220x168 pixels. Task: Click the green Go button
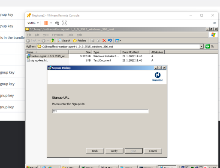pyautogui.click(x=210, y=46)
